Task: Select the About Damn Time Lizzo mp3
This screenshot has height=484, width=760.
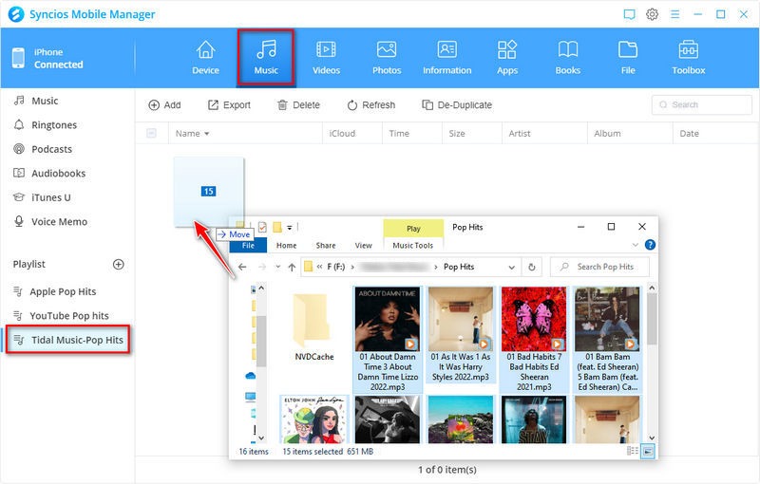Action: [x=388, y=339]
